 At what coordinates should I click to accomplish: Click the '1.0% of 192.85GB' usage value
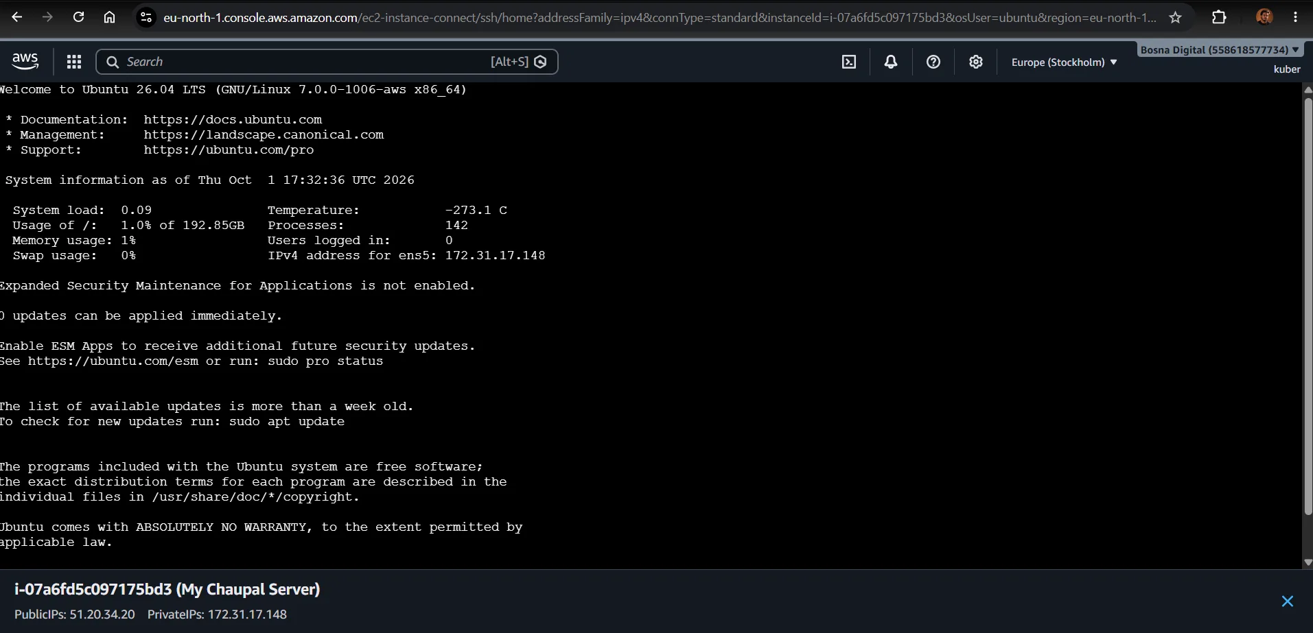click(x=183, y=226)
